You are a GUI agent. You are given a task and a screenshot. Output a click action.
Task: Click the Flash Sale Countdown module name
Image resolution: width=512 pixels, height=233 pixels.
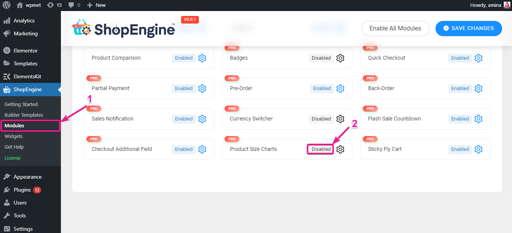tap(394, 119)
